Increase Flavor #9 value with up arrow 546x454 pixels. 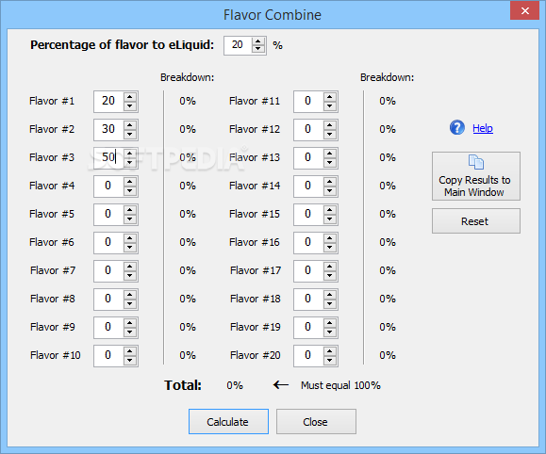click(x=130, y=323)
